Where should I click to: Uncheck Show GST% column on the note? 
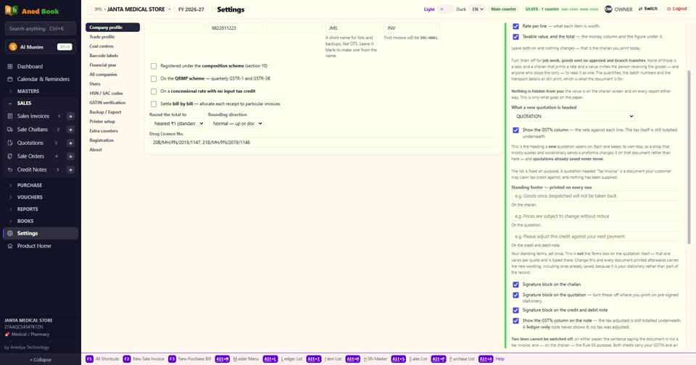coord(515,321)
